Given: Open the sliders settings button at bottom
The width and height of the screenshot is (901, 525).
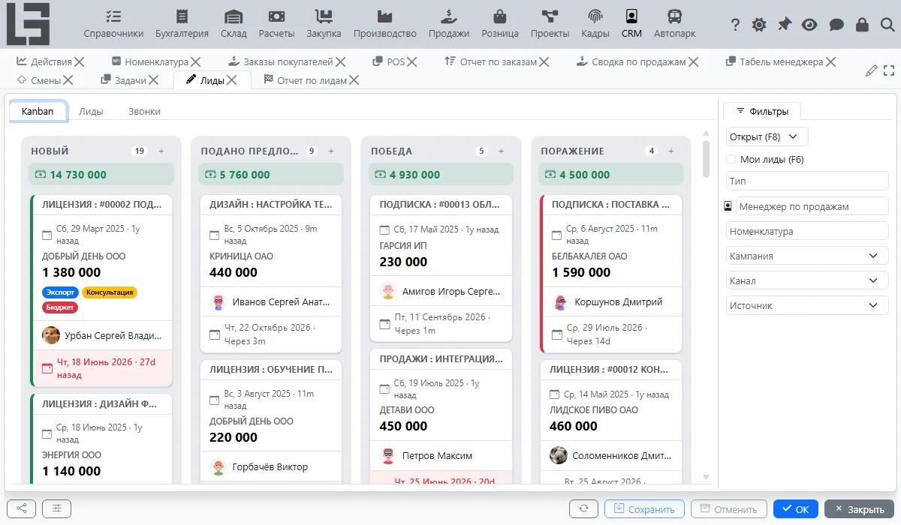Looking at the screenshot, I should (x=56, y=509).
